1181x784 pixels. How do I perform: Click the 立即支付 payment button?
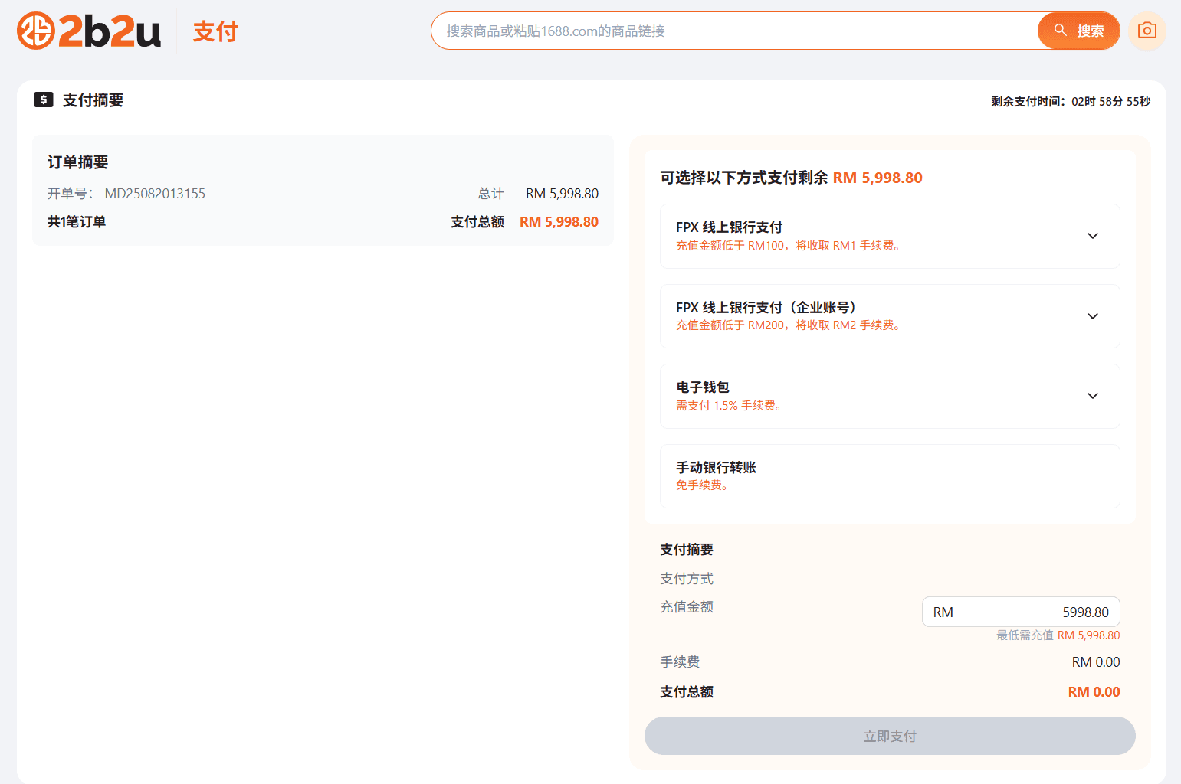click(x=889, y=736)
